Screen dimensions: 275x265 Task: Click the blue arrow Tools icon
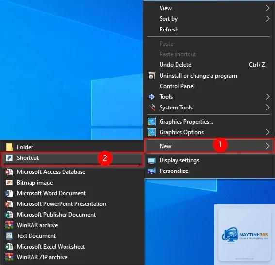[151, 97]
